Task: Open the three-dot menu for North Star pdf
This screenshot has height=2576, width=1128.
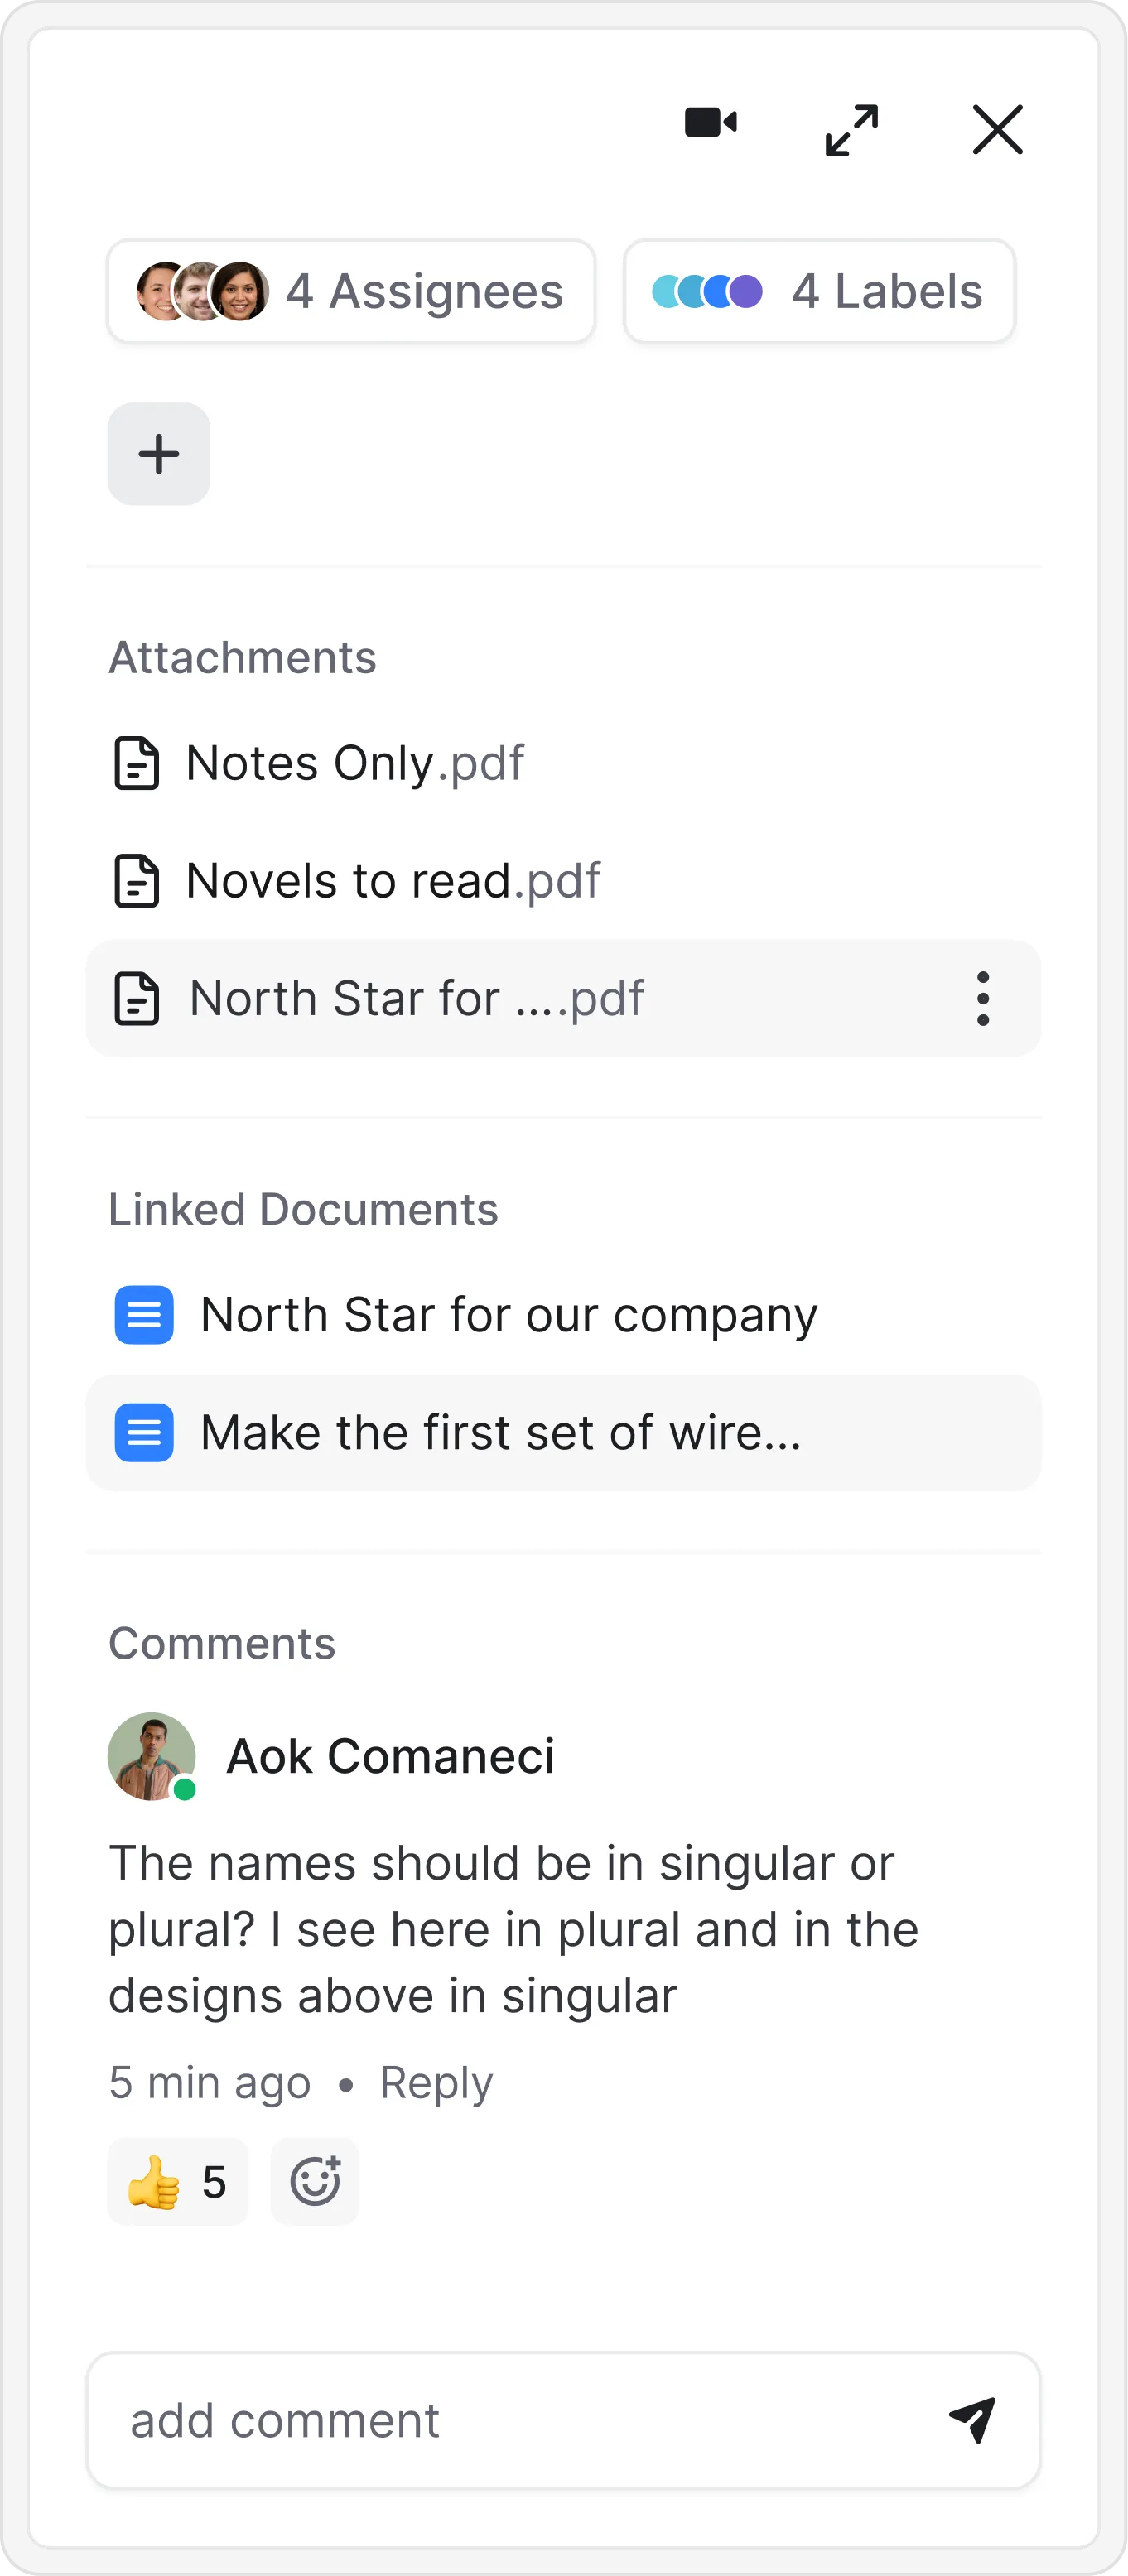Action: pos(983,998)
